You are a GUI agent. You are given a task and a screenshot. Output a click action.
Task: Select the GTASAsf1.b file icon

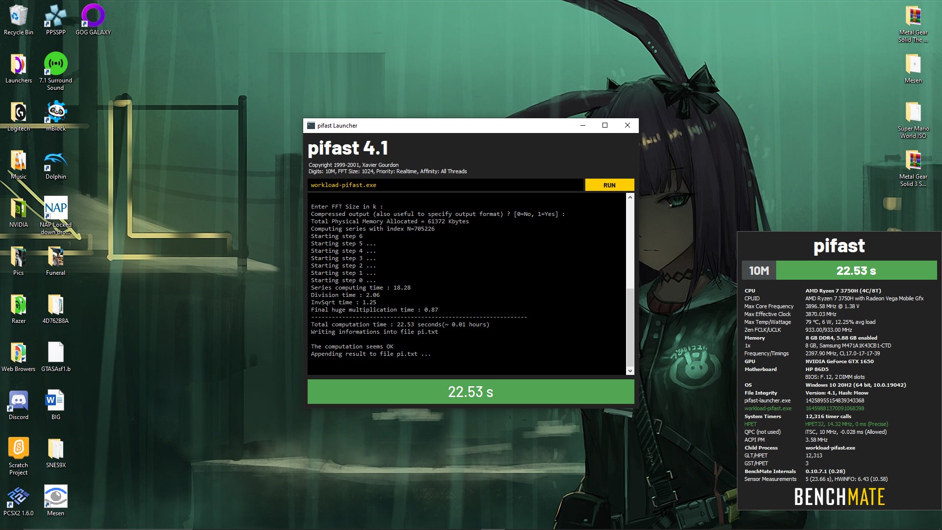55,357
